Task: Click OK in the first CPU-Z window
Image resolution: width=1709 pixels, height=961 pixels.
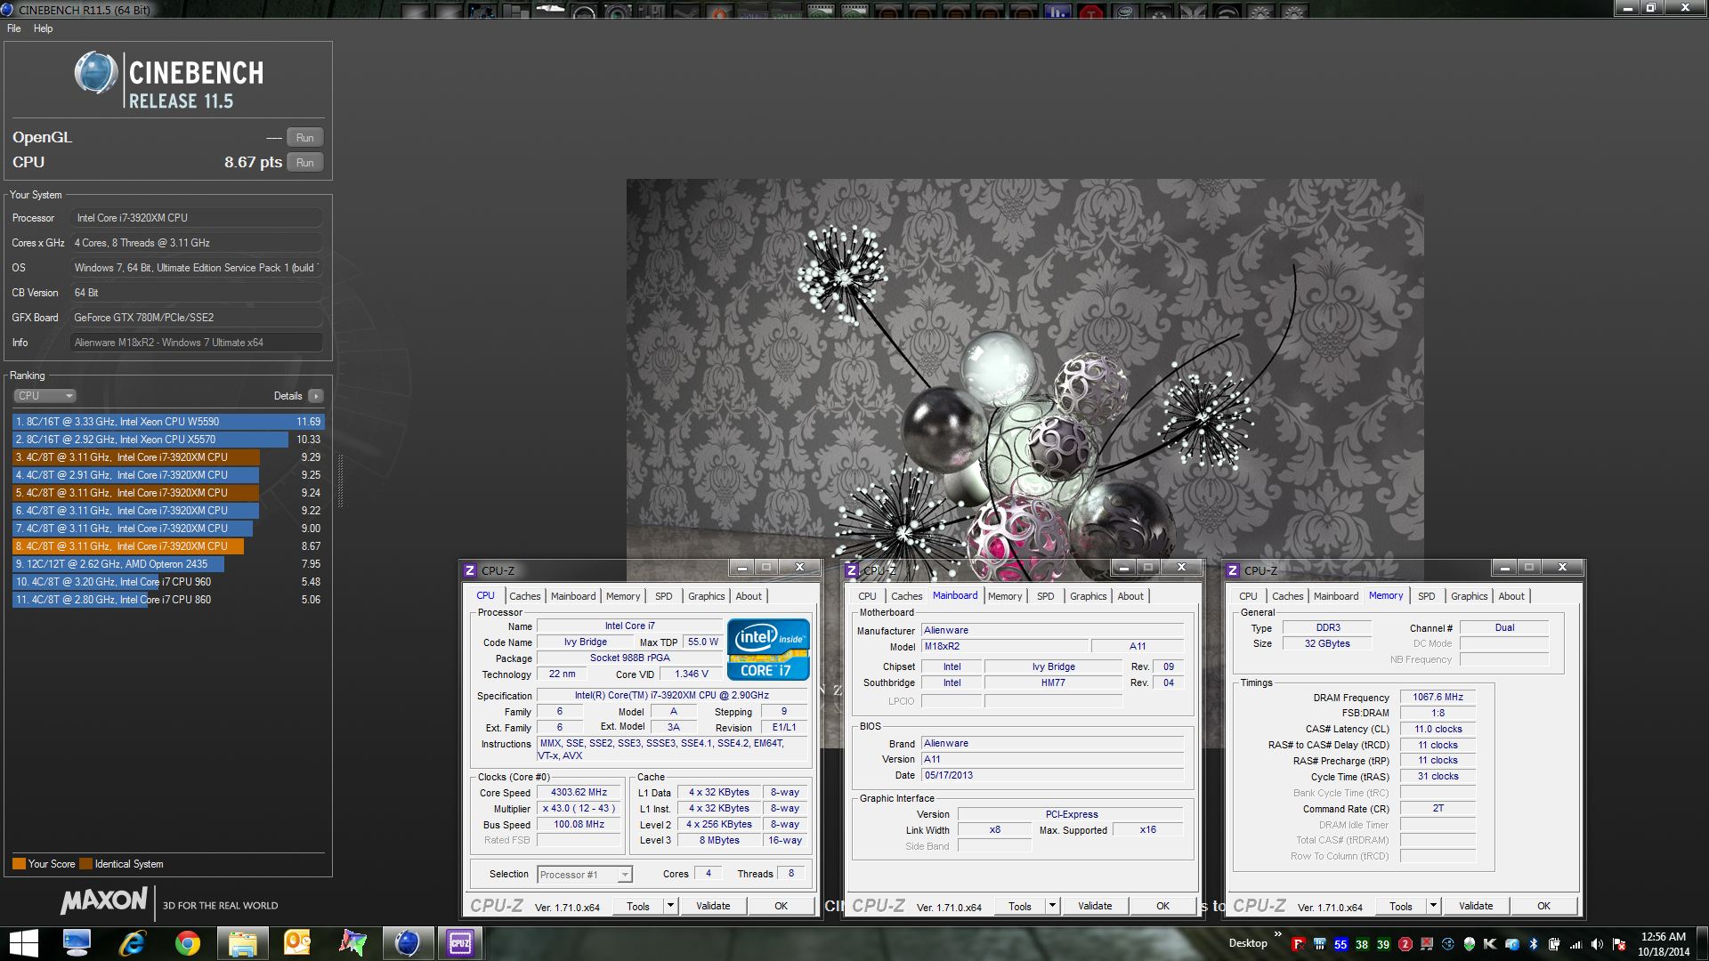Action: click(781, 906)
